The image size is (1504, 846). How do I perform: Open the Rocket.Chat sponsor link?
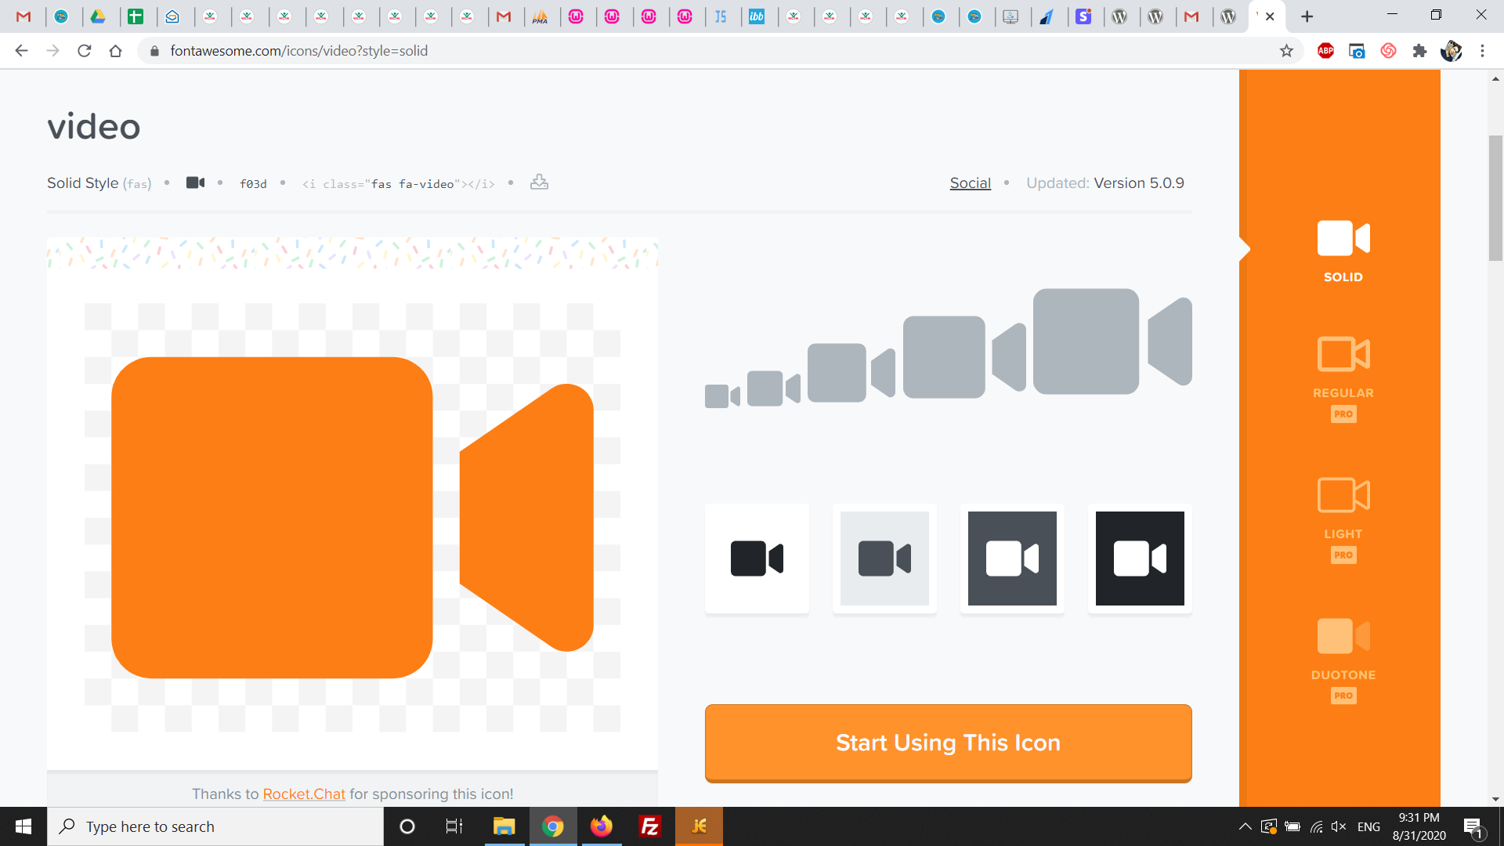[x=304, y=794]
